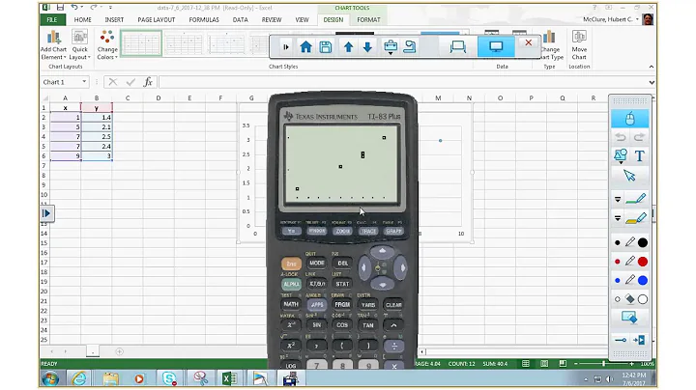
Task: Click the move toolbar arrow icon
Action: [x=639, y=340]
